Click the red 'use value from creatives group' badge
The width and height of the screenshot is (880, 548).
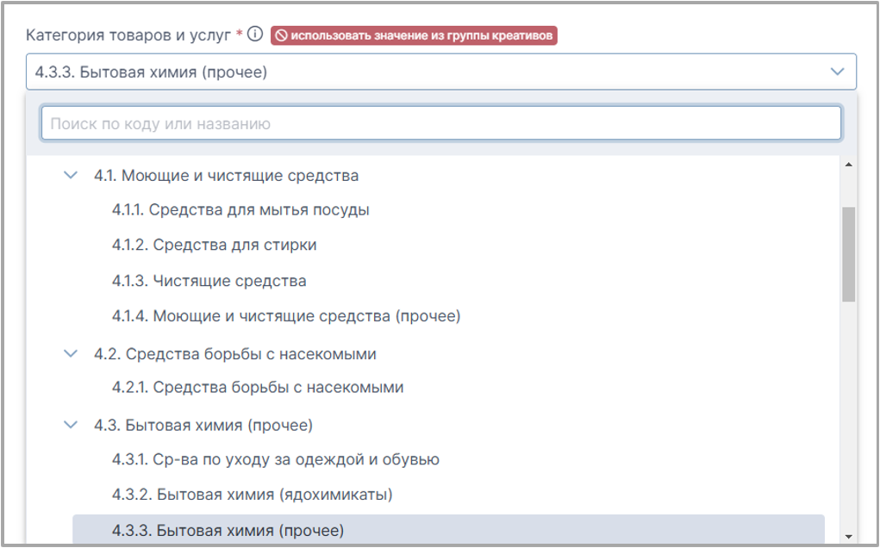click(414, 35)
